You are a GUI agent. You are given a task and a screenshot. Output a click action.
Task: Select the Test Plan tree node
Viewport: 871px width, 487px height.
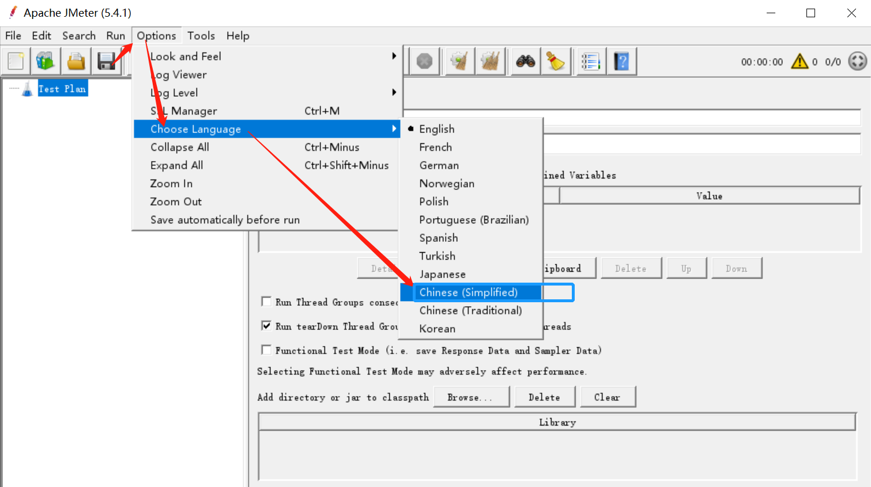coord(62,89)
